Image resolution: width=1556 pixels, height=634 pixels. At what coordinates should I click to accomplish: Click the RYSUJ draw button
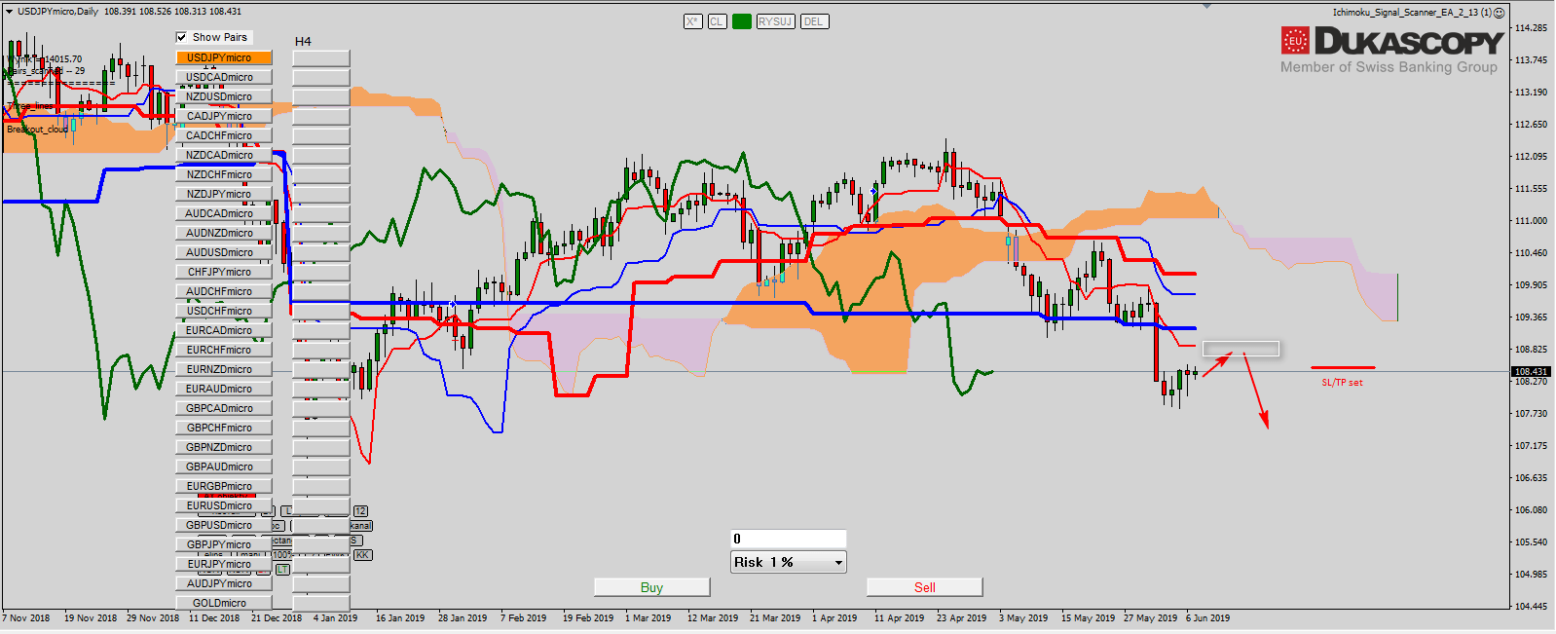[x=775, y=21]
